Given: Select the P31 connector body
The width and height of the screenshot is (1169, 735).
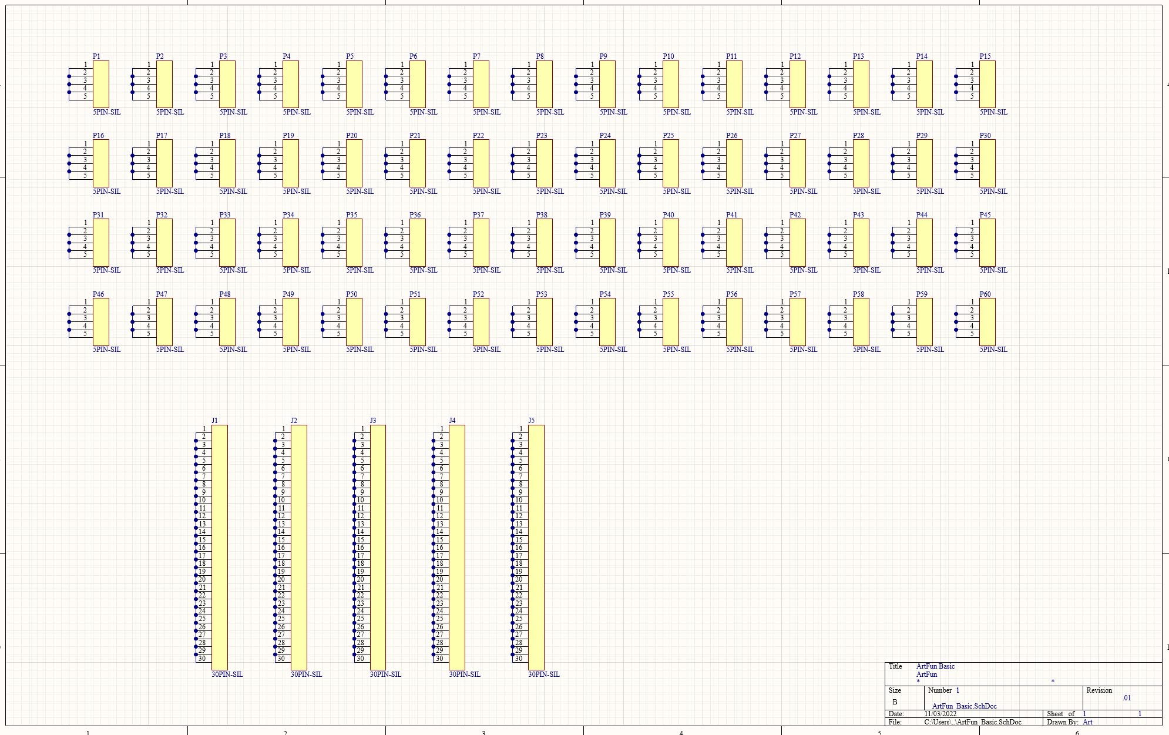Looking at the screenshot, I should (100, 243).
